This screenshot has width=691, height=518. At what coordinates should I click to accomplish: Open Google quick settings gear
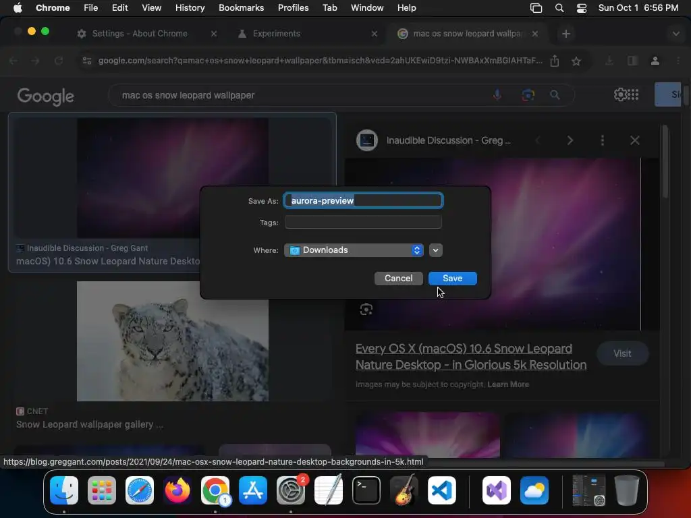[620, 94]
